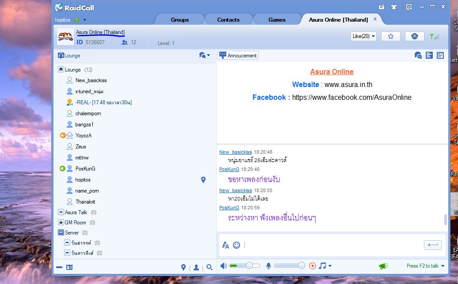This screenshot has height=284, width=458.
Task: Expand the Asura Talk channel
Action: [61, 212]
